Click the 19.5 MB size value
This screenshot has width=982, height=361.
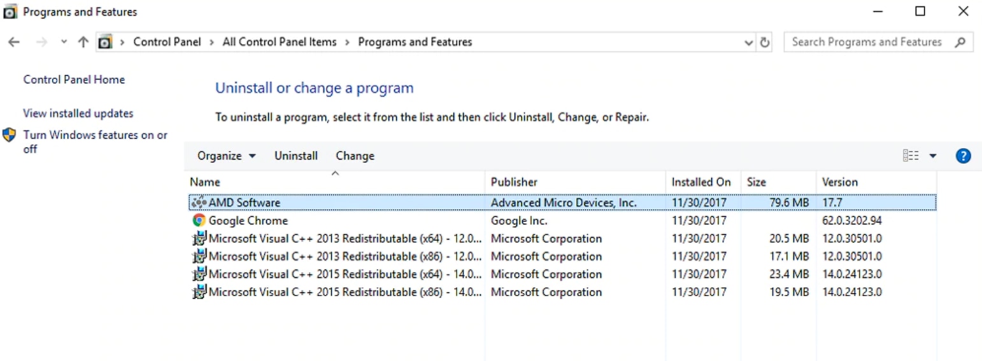[789, 292]
